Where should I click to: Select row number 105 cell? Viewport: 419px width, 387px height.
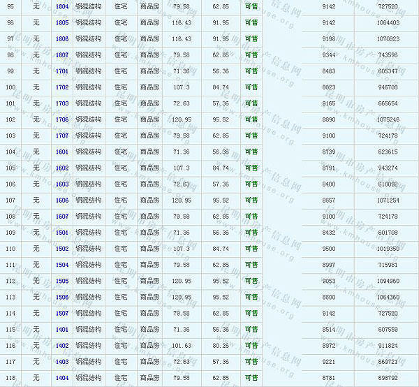10,168
